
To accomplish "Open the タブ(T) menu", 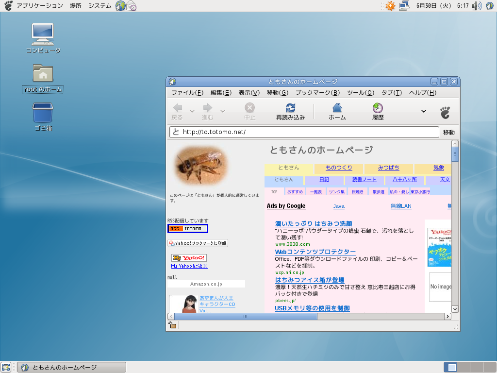I will click(x=392, y=93).
